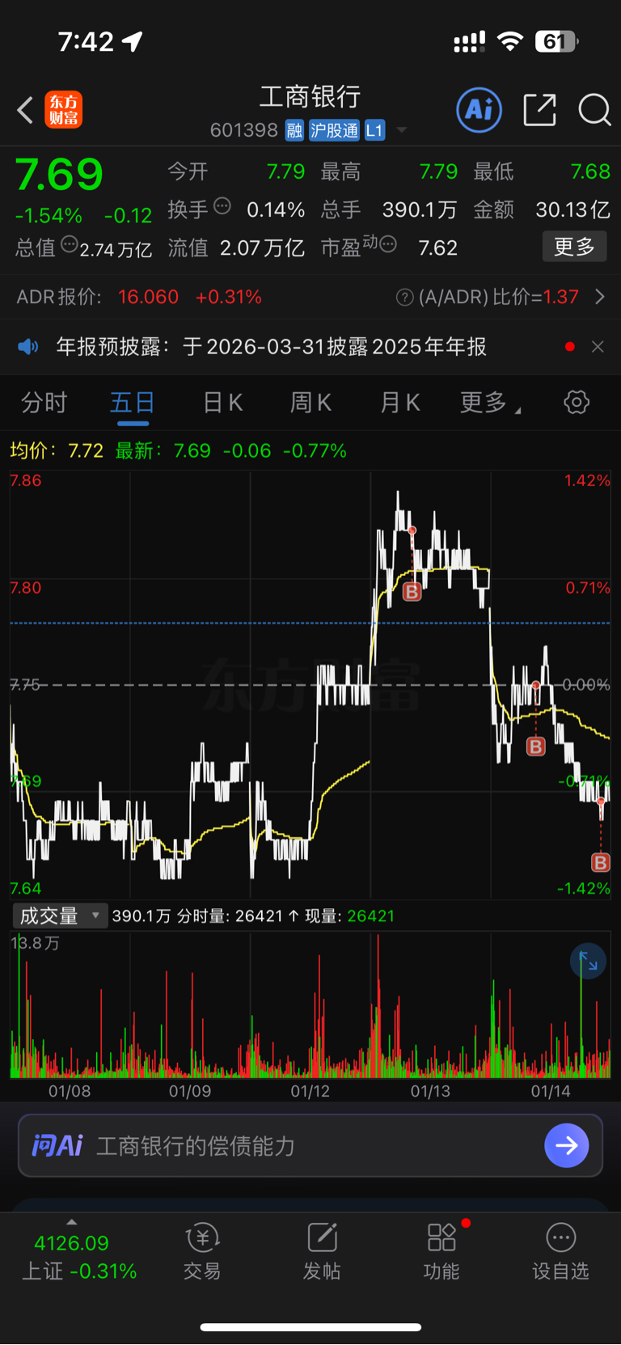
Task: Focus the 工商银行的偿债能力 question field
Action: pos(310,1145)
